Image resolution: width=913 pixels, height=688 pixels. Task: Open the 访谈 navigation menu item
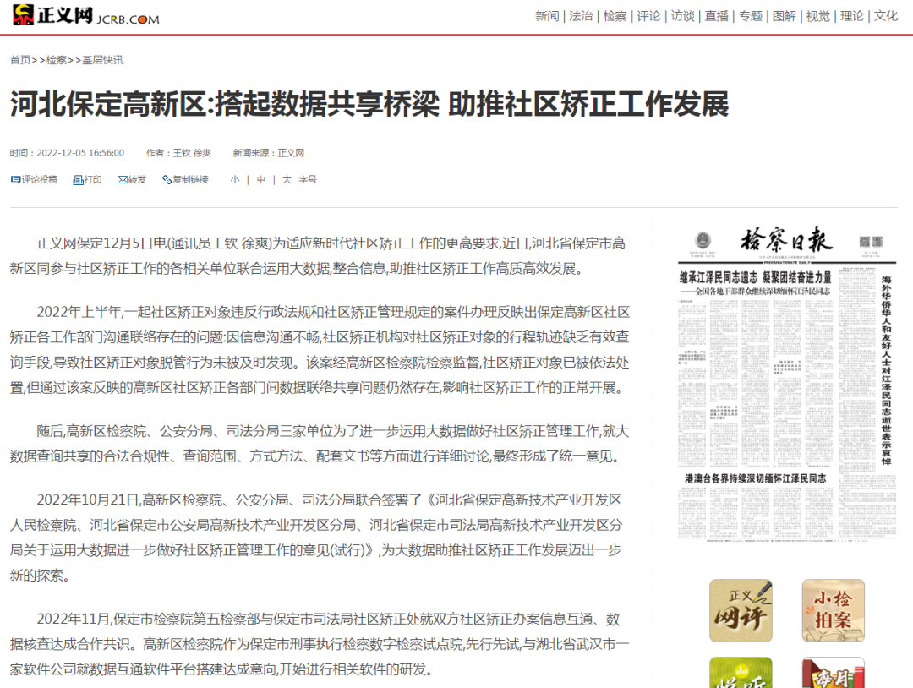682,16
